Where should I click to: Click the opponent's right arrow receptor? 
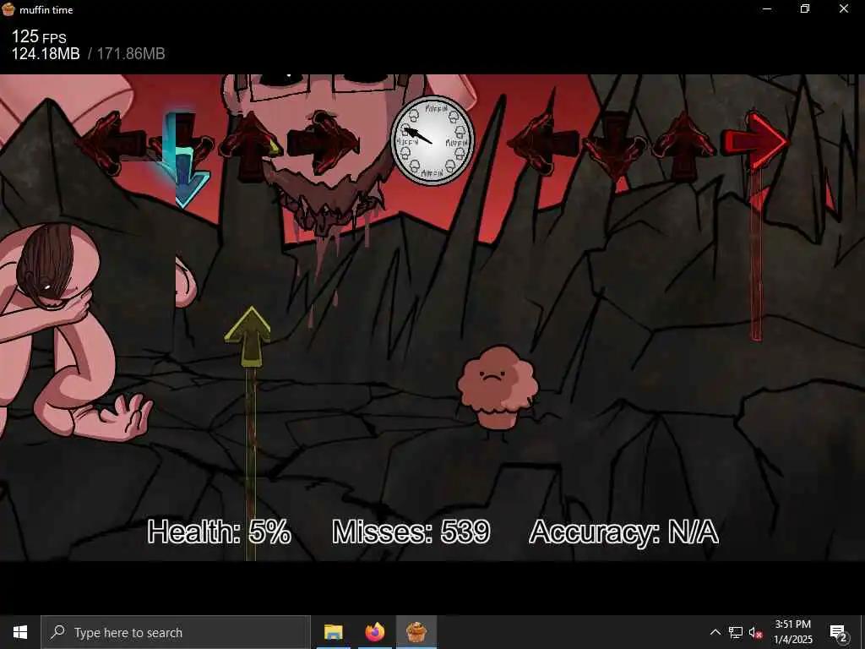pyautogui.click(x=324, y=143)
